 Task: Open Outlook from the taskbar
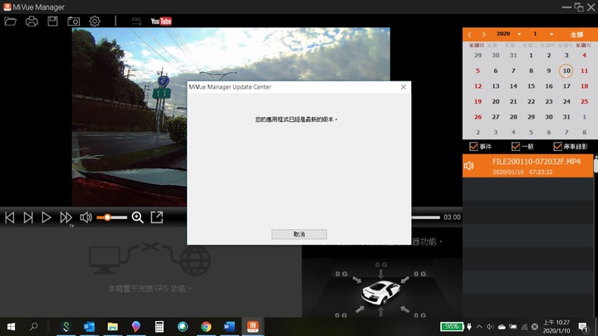coord(89,327)
